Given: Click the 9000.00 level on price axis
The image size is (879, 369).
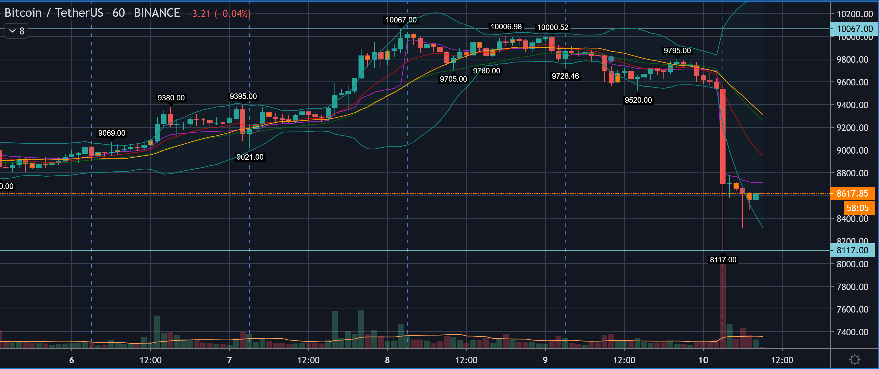Looking at the screenshot, I should point(852,150).
